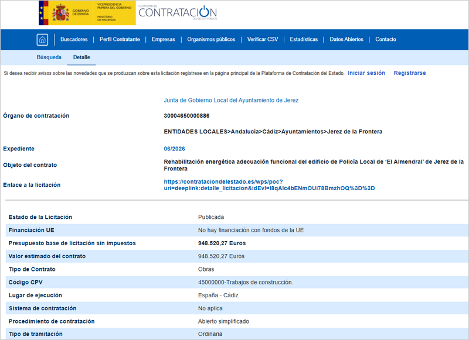The image size is (469, 340).
Task: Click the Iniciar sesión link
Action: (366, 73)
